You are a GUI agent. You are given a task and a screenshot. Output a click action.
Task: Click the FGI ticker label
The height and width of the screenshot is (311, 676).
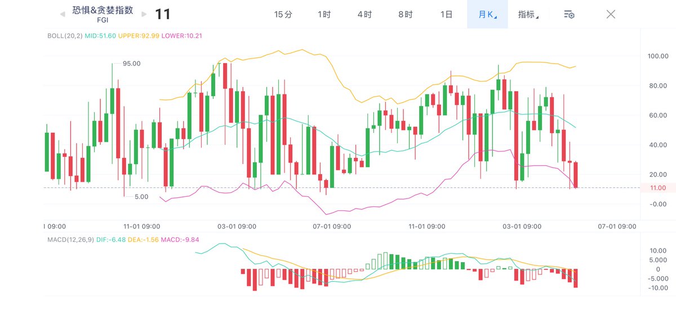pyautogui.click(x=103, y=20)
